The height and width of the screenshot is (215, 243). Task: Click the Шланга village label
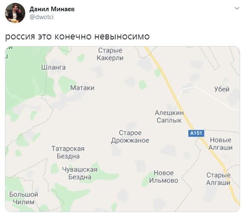(53, 67)
